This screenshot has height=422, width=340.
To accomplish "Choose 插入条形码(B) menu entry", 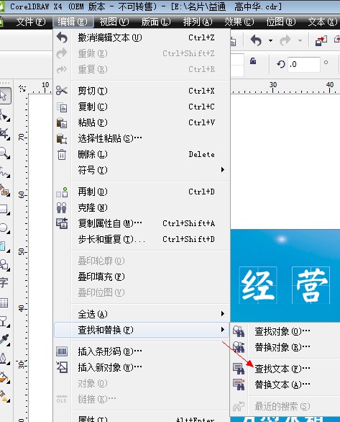I will coord(142,351).
